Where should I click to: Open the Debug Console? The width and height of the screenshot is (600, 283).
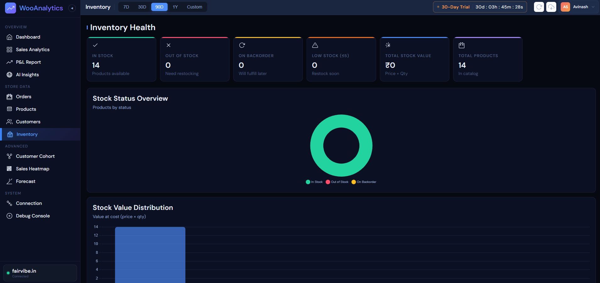click(33, 216)
